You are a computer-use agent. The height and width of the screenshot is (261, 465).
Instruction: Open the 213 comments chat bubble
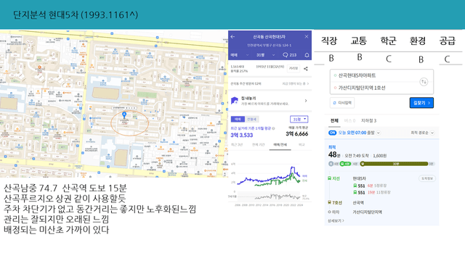(x=289, y=55)
